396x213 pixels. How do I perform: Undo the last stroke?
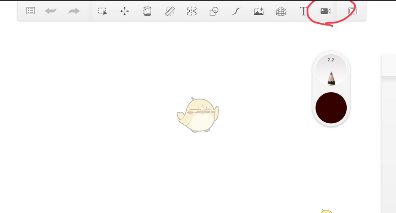coord(50,11)
